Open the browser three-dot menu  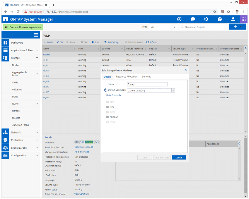pyautogui.click(x=243, y=12)
